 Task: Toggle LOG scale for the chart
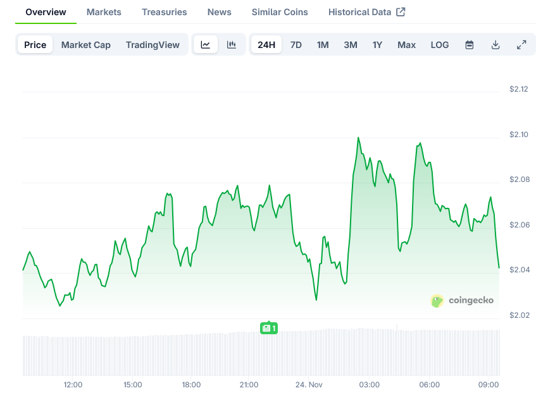pos(439,45)
